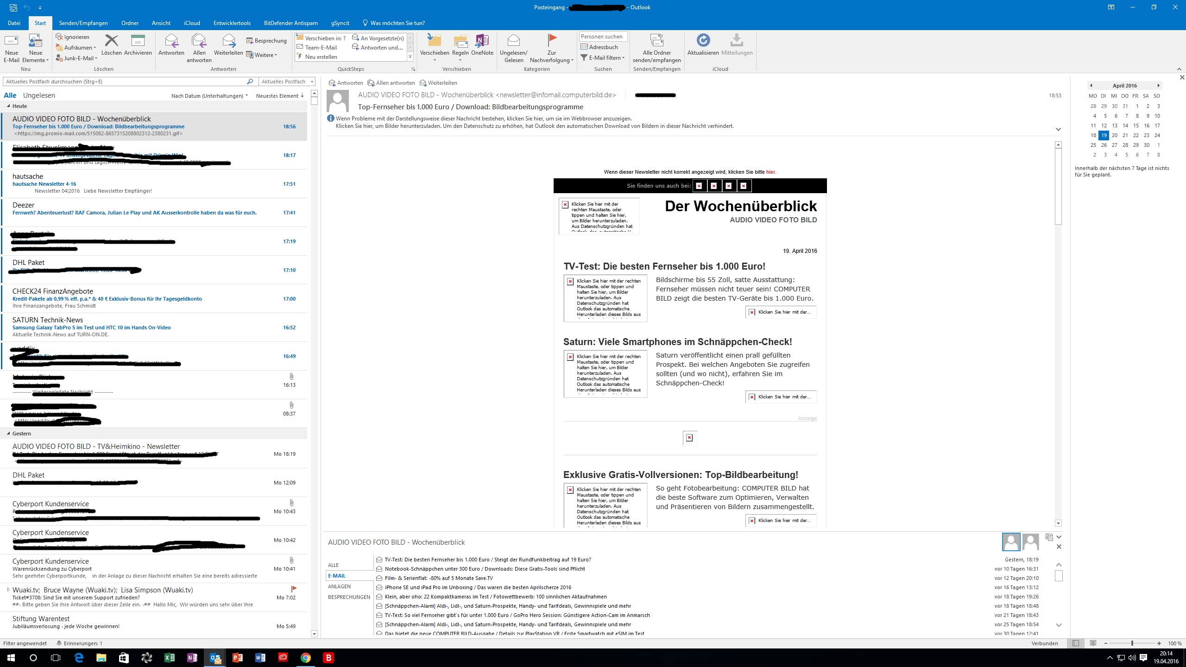Toggle flag on Wuaki.tv message

point(293,589)
